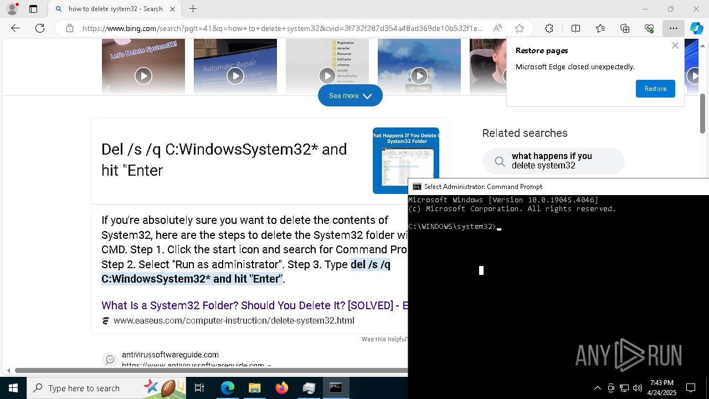This screenshot has width=709, height=399.
Task: Launch Firefox from the taskbar
Action: [282, 388]
